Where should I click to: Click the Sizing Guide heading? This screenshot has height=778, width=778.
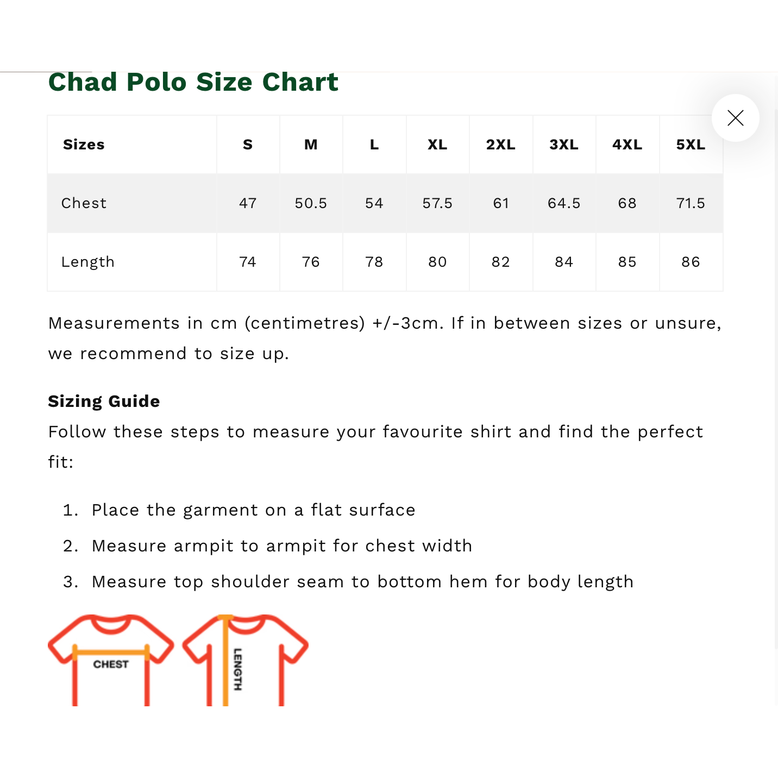tap(104, 401)
